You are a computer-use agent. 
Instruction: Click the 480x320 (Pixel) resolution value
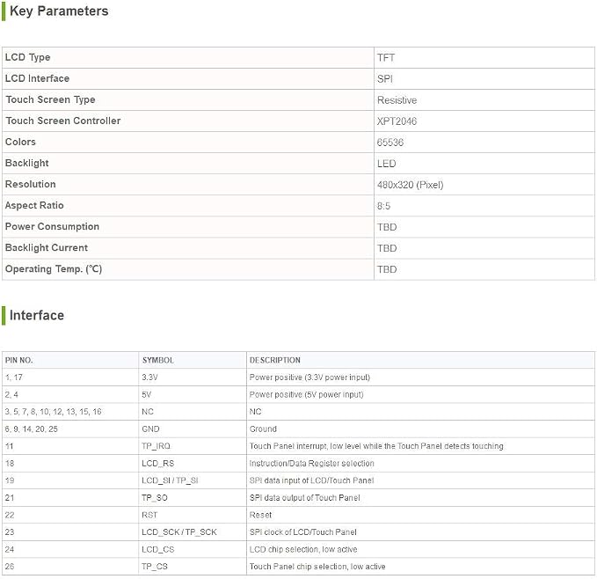(x=410, y=185)
